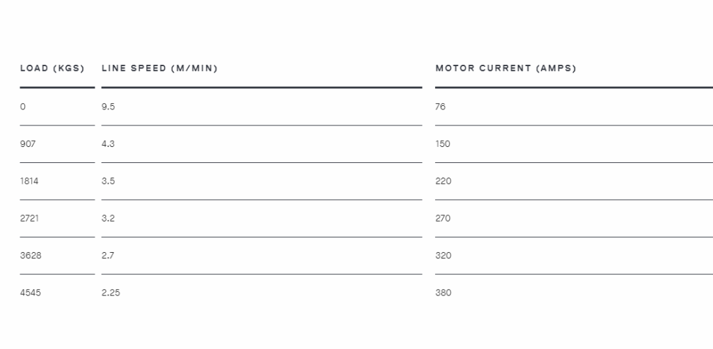Select the load value 0
Viewport: 713px width, 349px height.
23,107
